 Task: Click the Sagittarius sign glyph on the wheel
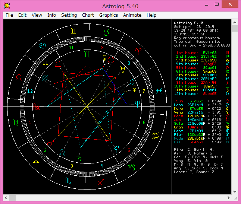pyautogui.click(x=101, y=182)
